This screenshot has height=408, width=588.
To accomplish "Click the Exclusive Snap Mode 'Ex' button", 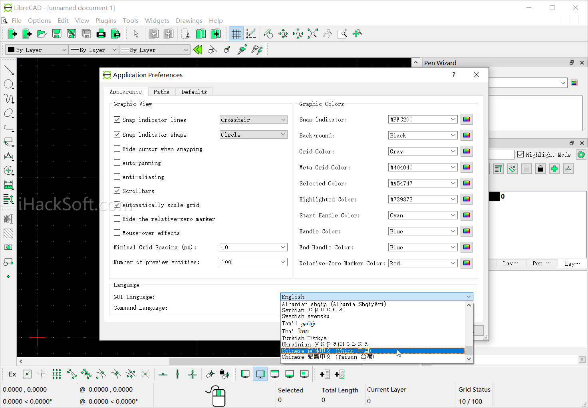I will tap(12, 374).
